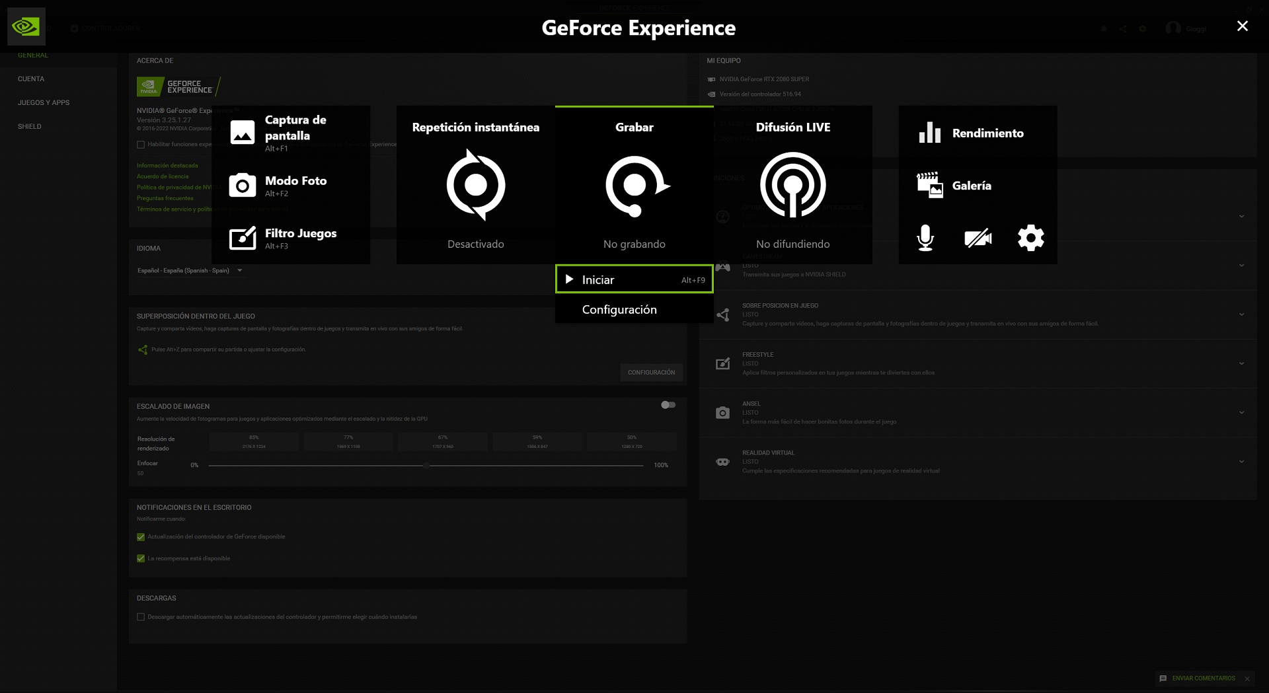This screenshot has width=1269, height=693.
Task: Select SHIELD in settings sidebar
Action: tap(30, 126)
